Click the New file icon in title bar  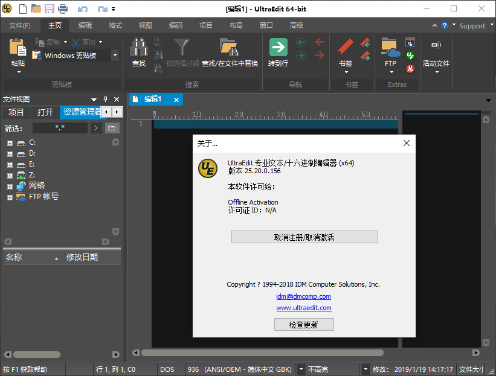coord(23,9)
